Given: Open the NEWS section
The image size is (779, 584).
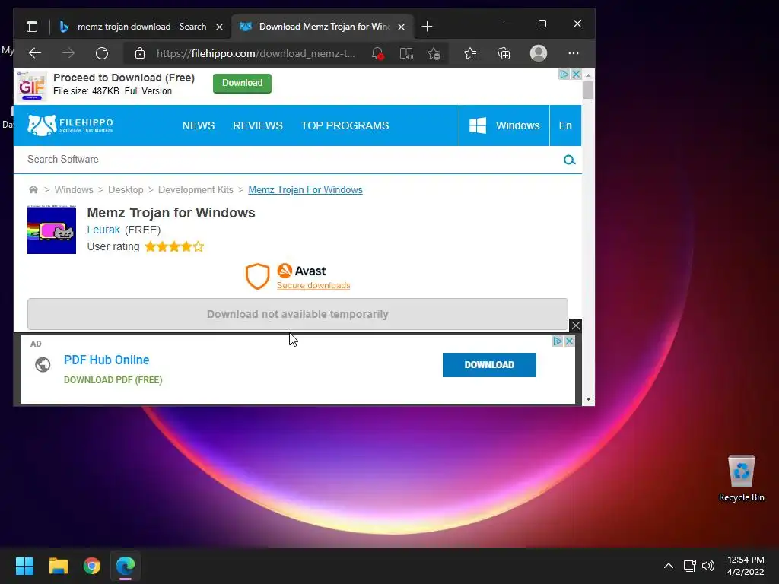Looking at the screenshot, I should click(199, 125).
